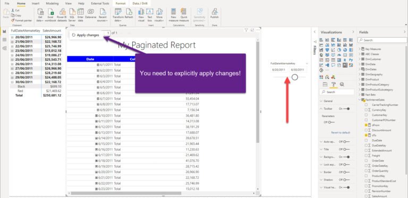Check the CurrencyKey field

(x=366, y=110)
